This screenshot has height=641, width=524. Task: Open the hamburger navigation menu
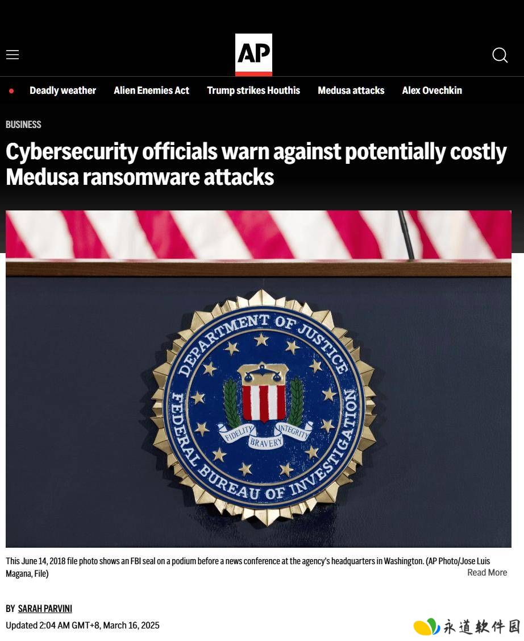(x=13, y=55)
